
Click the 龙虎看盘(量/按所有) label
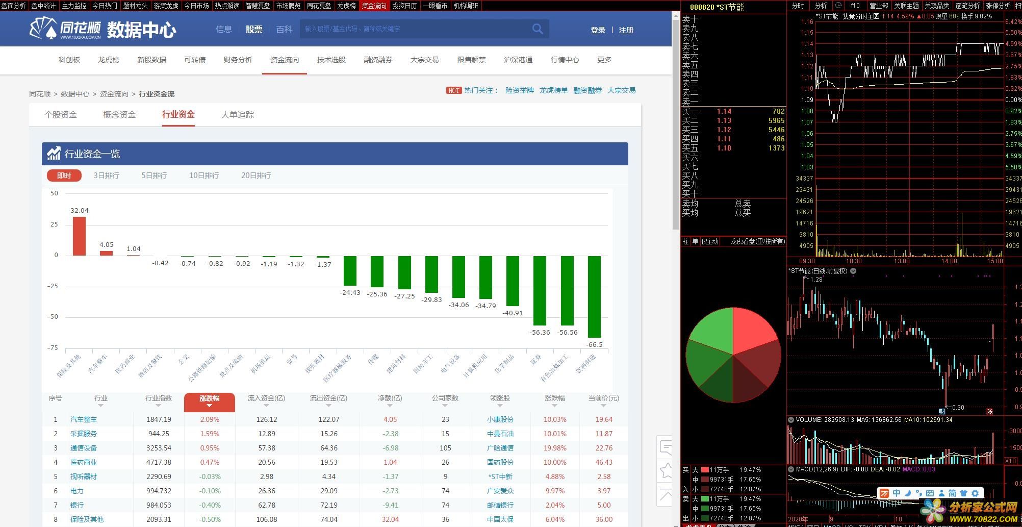[x=757, y=241]
